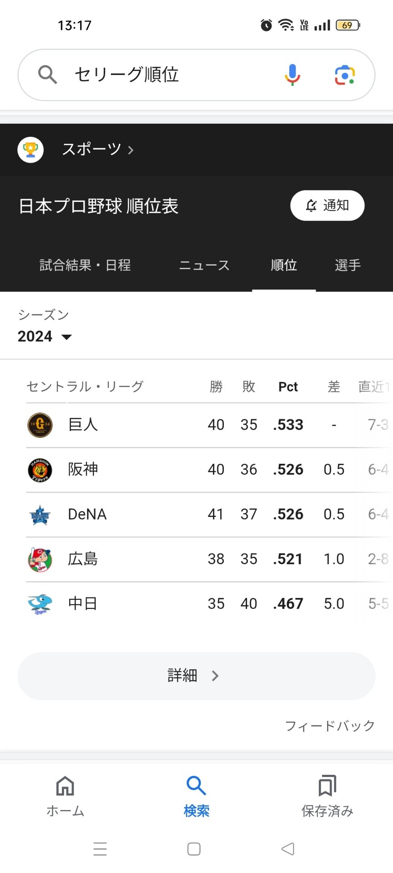Image resolution: width=393 pixels, height=873 pixels.
Task: Open the Giants team logo
Action: click(40, 425)
